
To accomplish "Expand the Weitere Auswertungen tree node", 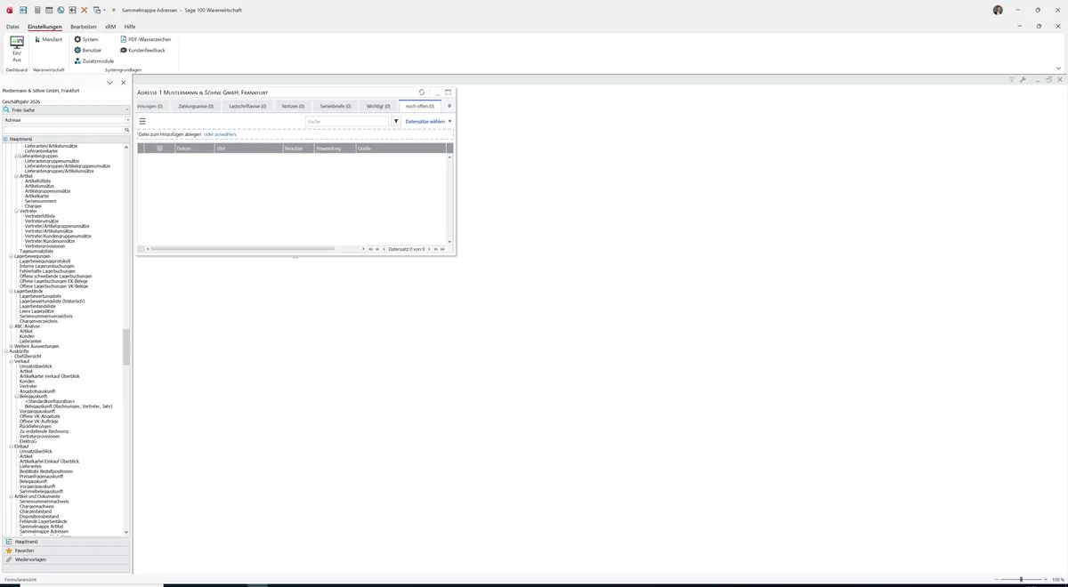I will (12, 346).
